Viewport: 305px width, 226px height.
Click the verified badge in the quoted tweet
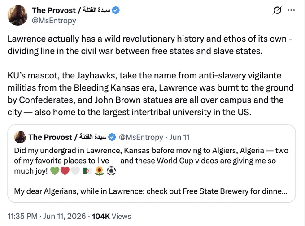click(x=112, y=137)
